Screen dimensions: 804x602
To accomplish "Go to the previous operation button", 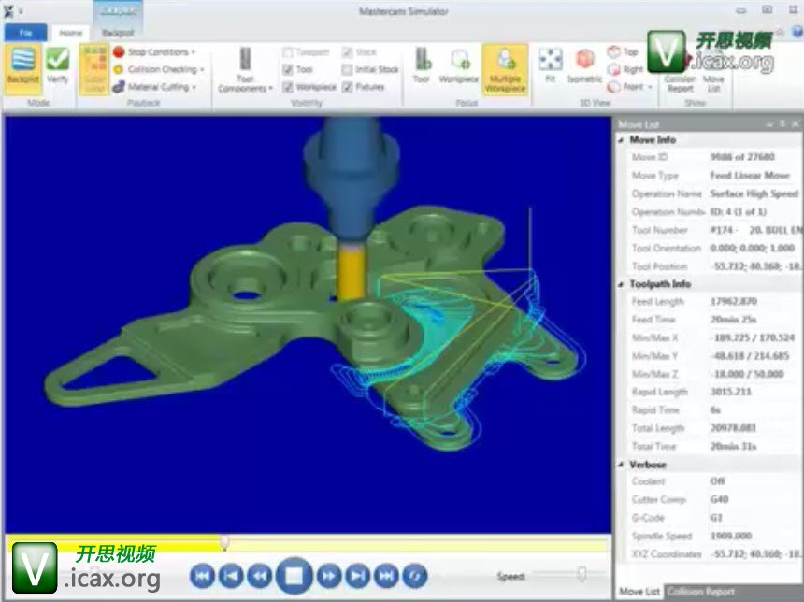I will point(231,576).
